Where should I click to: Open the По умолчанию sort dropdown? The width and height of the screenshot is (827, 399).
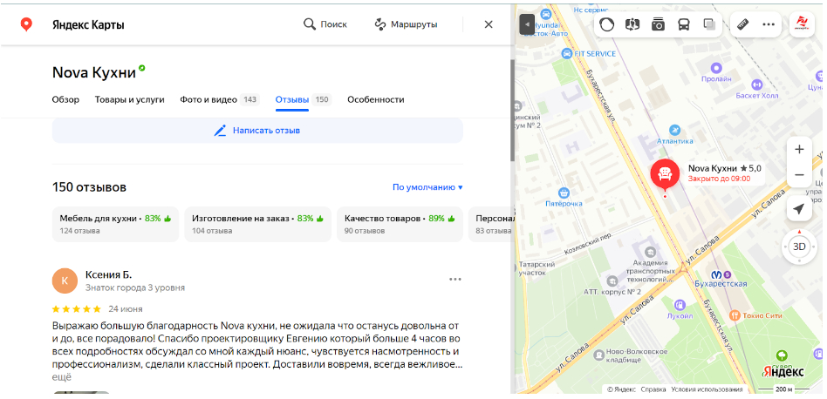click(x=427, y=186)
